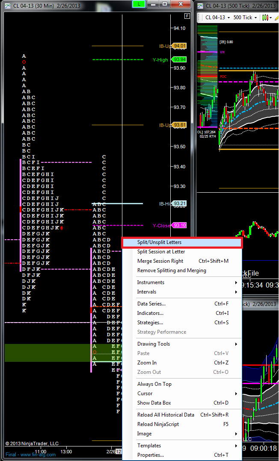Image resolution: width=279 pixels, height=461 pixels.
Task: Open 500 Tick interval dropdown
Action: (x=245, y=18)
